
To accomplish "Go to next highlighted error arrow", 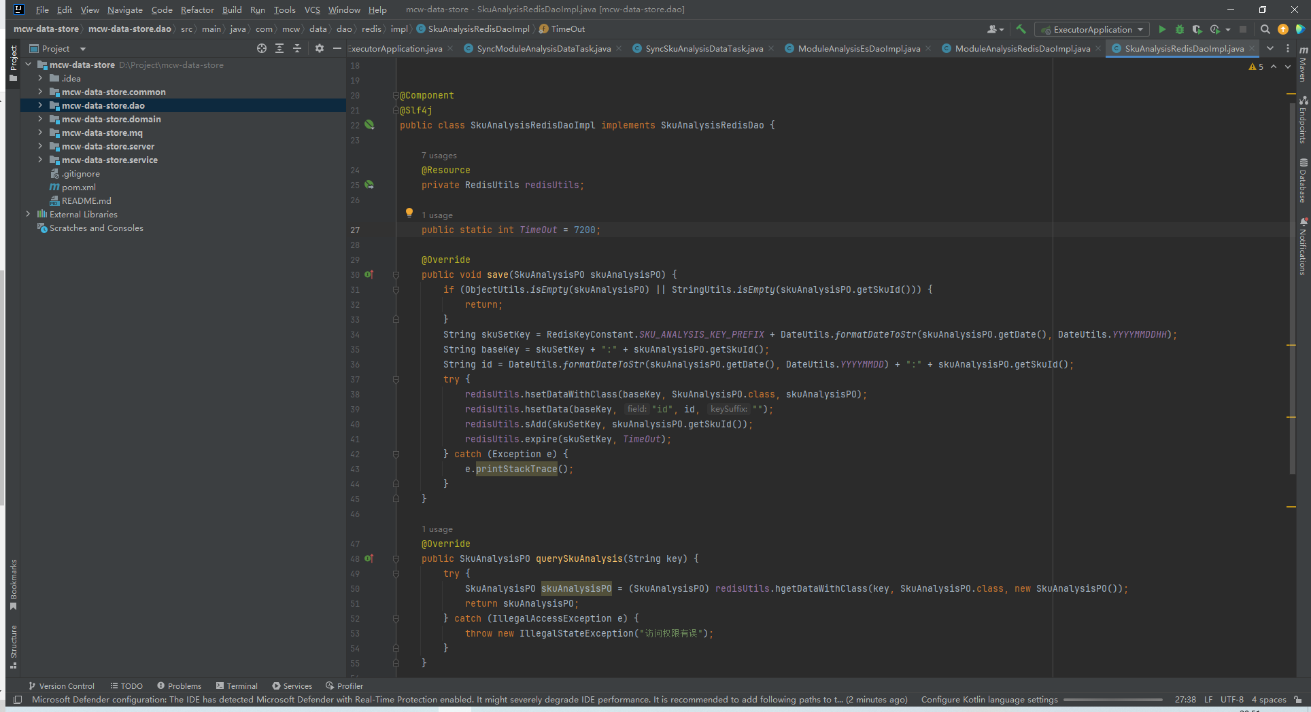I will 1287,67.
